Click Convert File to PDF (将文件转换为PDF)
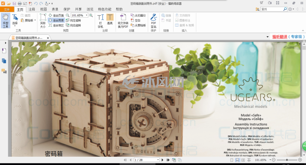The height and width of the screenshot is (165, 306). [123, 21]
